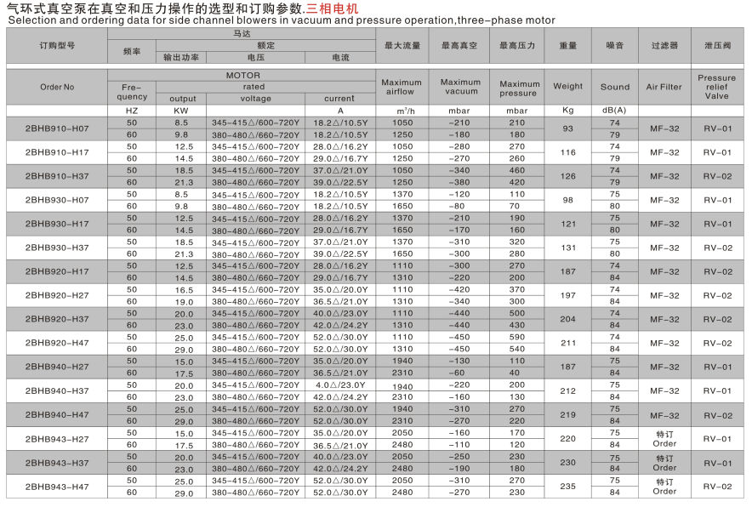Click the voltage rated header cell
Viewport: 752px width, 507px height.
257,98
